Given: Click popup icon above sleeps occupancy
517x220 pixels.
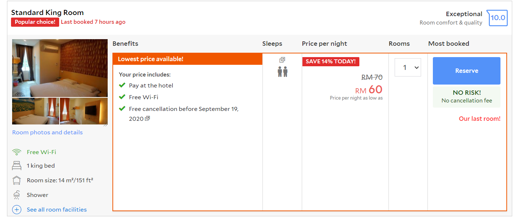Looking at the screenshot, I should point(282,60).
